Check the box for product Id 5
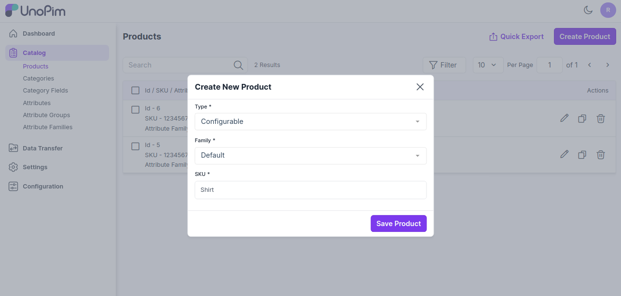The height and width of the screenshot is (296, 621). [136, 146]
